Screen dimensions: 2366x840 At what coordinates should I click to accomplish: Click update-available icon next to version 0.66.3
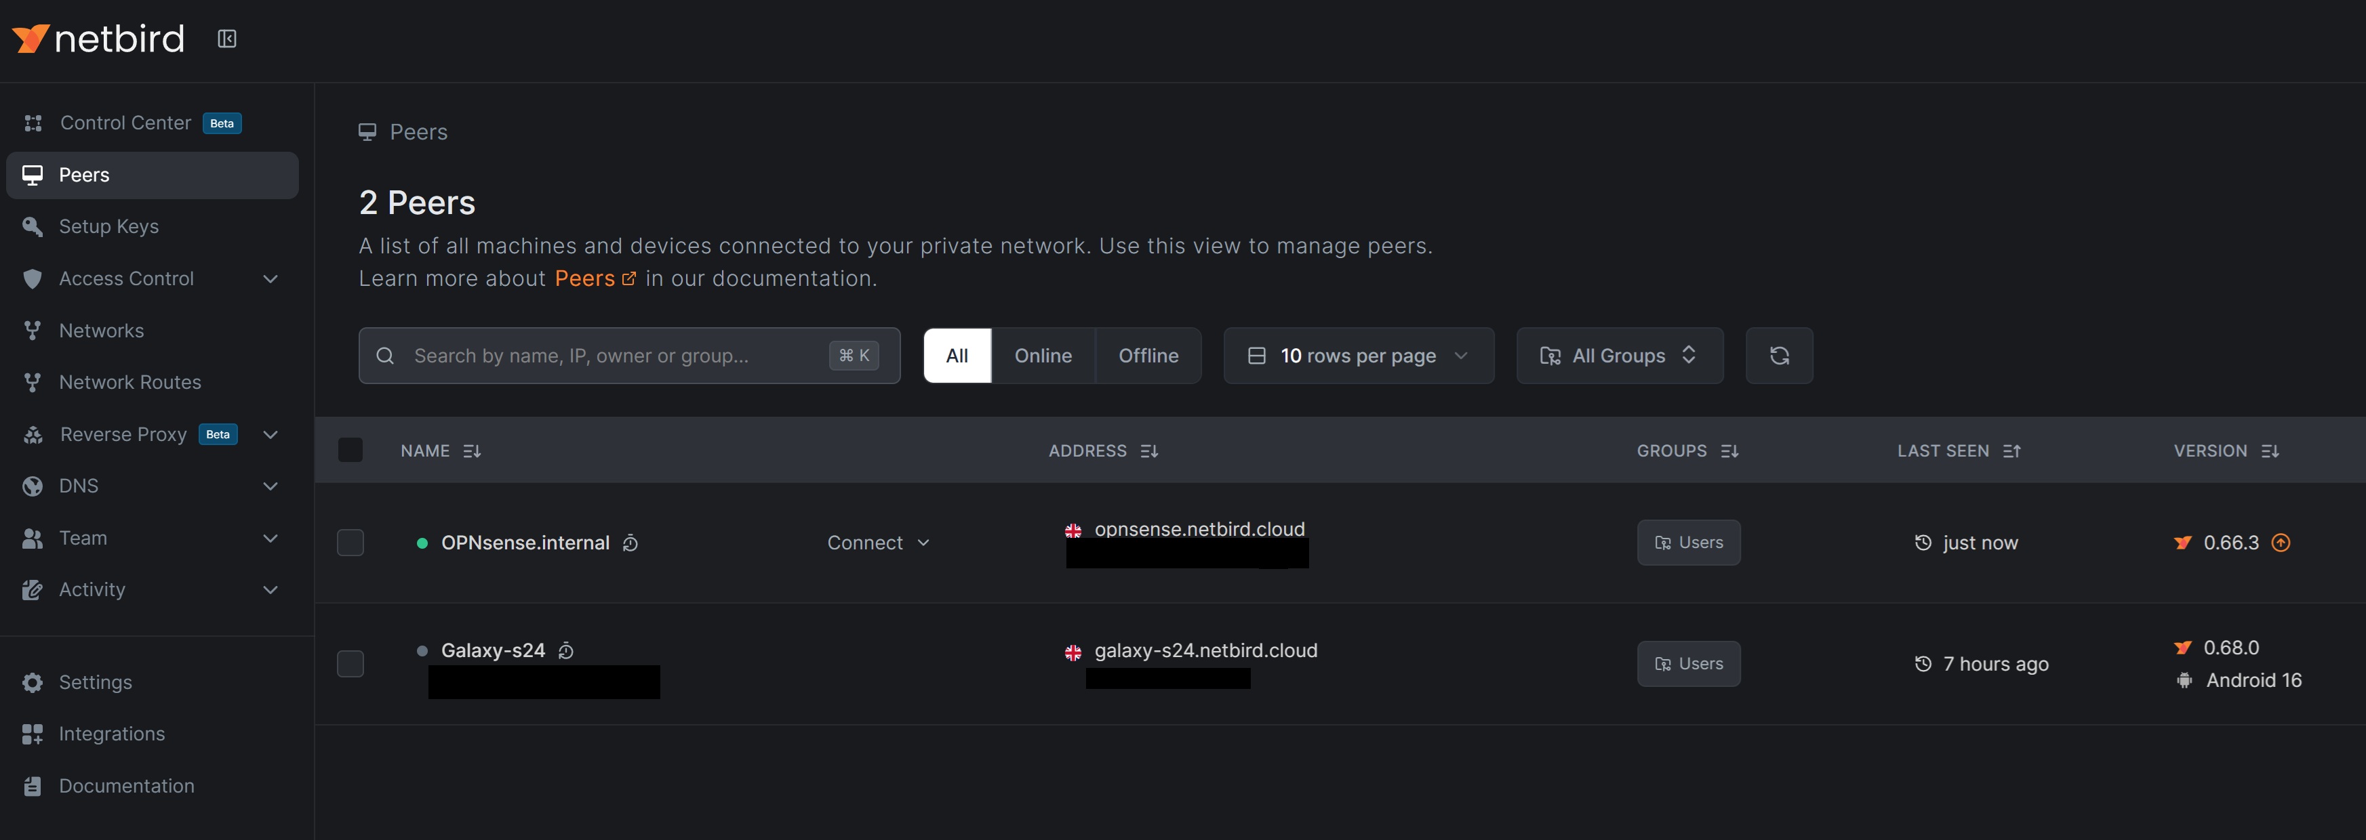coord(2281,543)
